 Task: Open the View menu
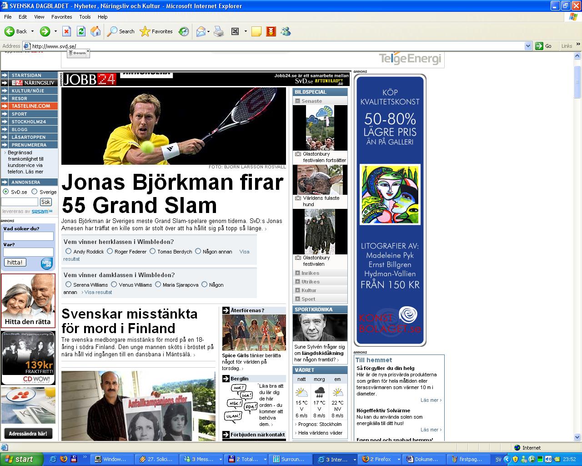pyautogui.click(x=39, y=17)
